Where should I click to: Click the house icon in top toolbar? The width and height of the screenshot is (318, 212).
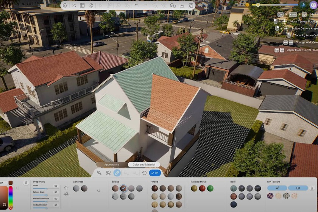(173, 5)
